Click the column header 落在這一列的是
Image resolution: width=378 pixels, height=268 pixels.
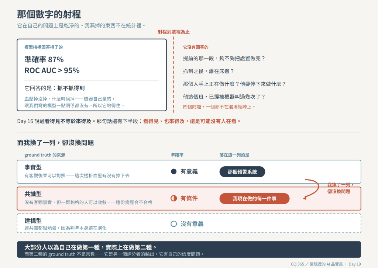pos(234,155)
